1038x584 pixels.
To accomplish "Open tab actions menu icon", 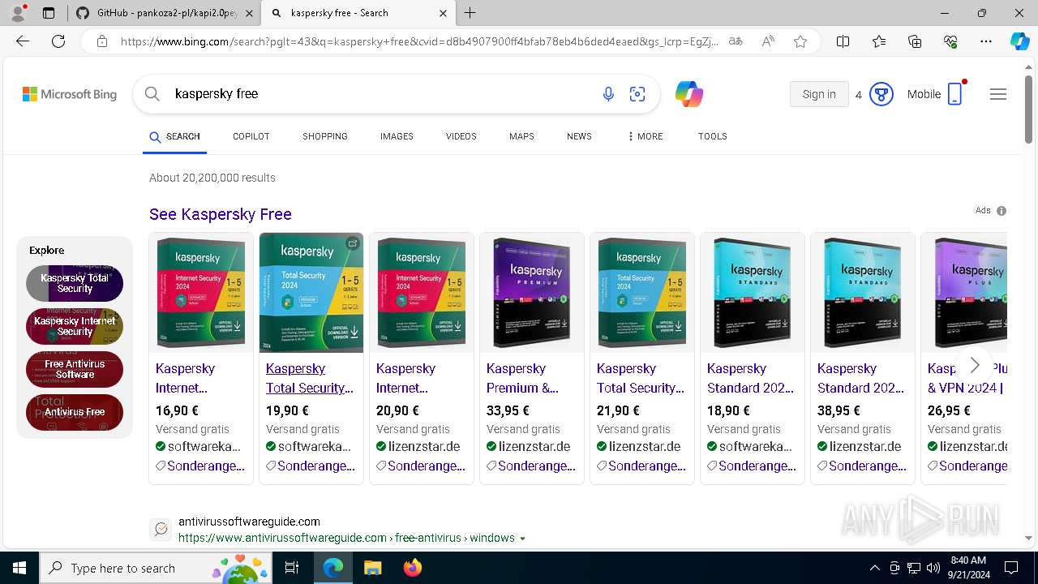I will coord(49,13).
